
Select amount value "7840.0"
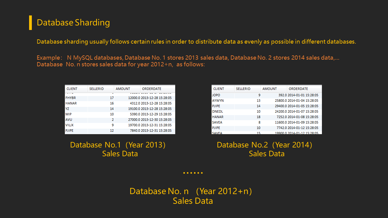point(134,130)
